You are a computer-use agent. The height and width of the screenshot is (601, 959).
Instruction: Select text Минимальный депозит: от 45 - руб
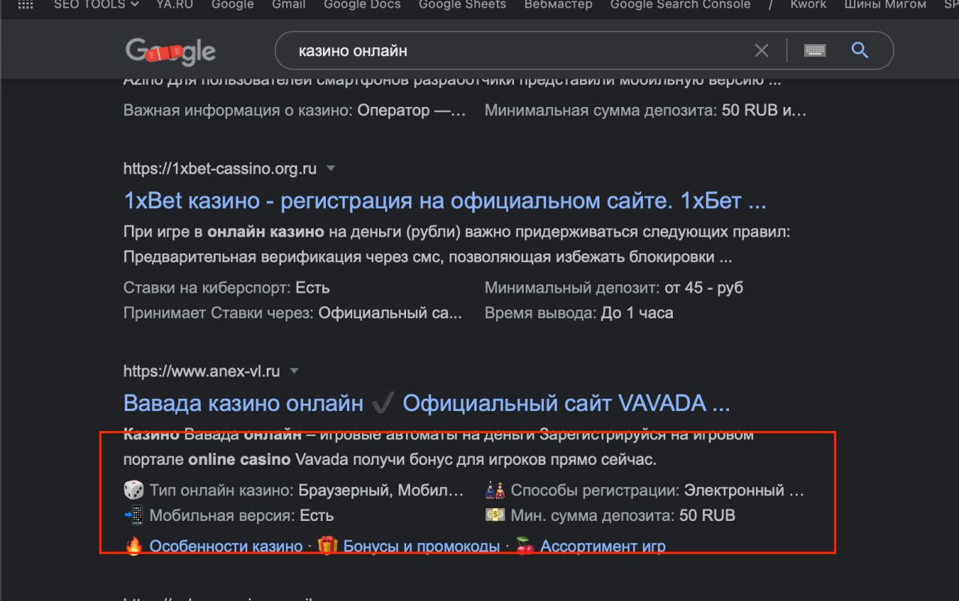[x=614, y=287]
